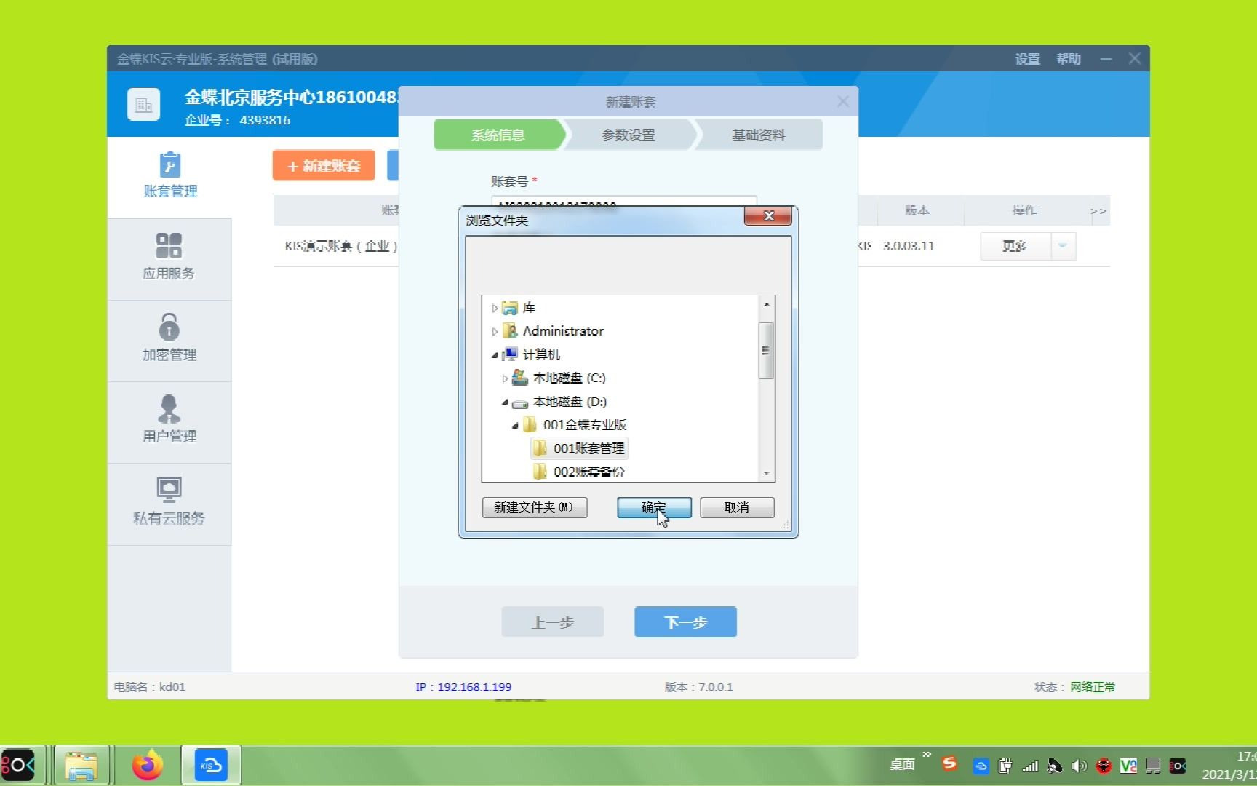Switch to KIS cloud app on taskbar
The image size is (1257, 786).
click(211, 765)
